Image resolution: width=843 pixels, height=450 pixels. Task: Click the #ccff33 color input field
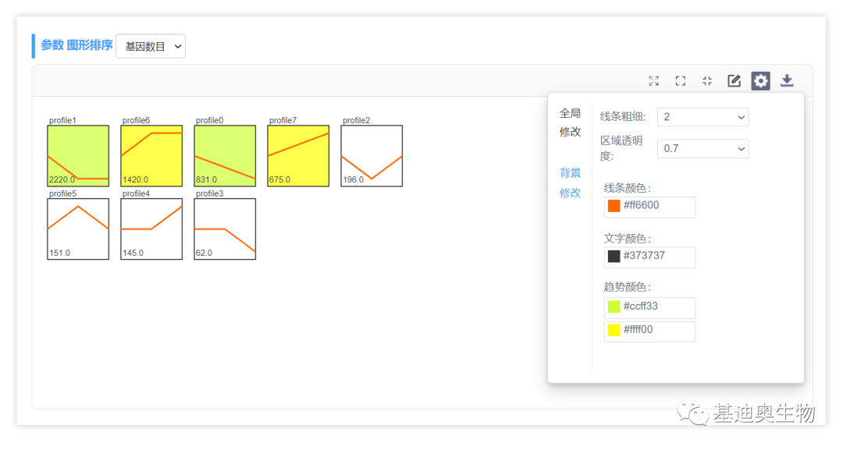click(649, 308)
